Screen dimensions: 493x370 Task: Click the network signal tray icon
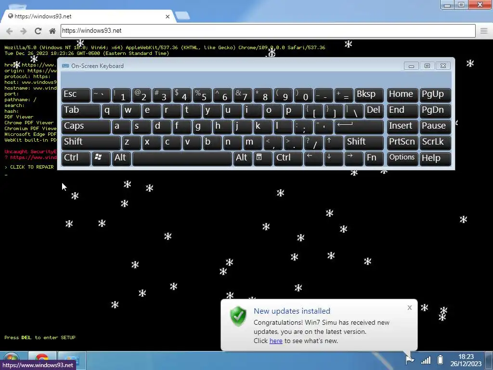(426, 359)
